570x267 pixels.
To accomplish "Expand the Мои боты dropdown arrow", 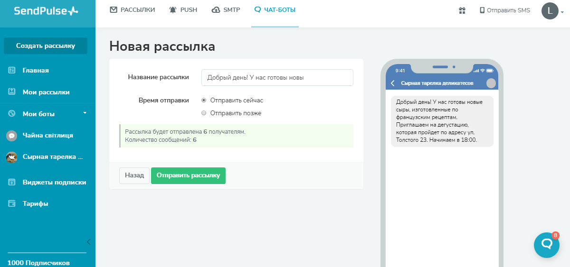I will click(85, 113).
